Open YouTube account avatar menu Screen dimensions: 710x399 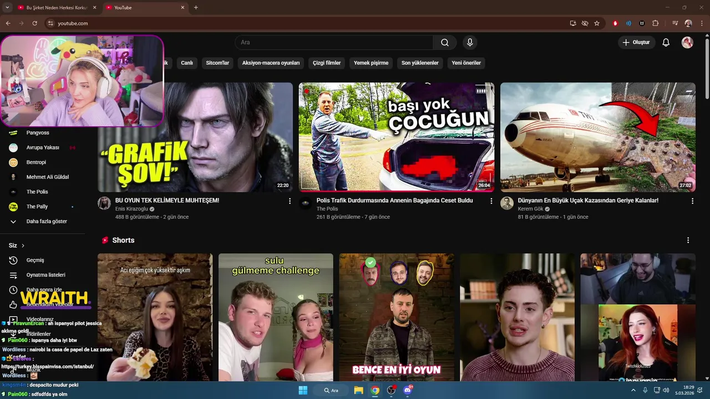click(687, 43)
